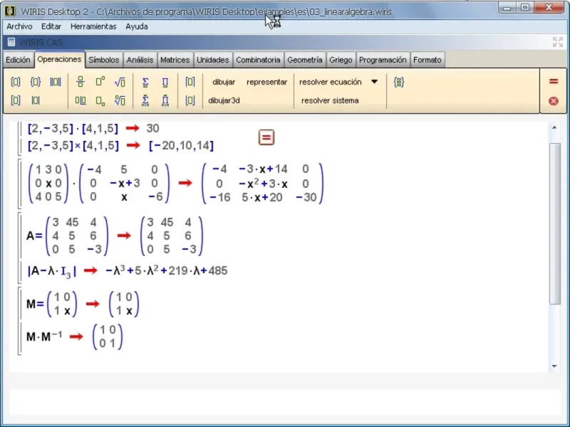Click the dibujar3d button
The height and width of the screenshot is (427, 570).
(x=224, y=100)
